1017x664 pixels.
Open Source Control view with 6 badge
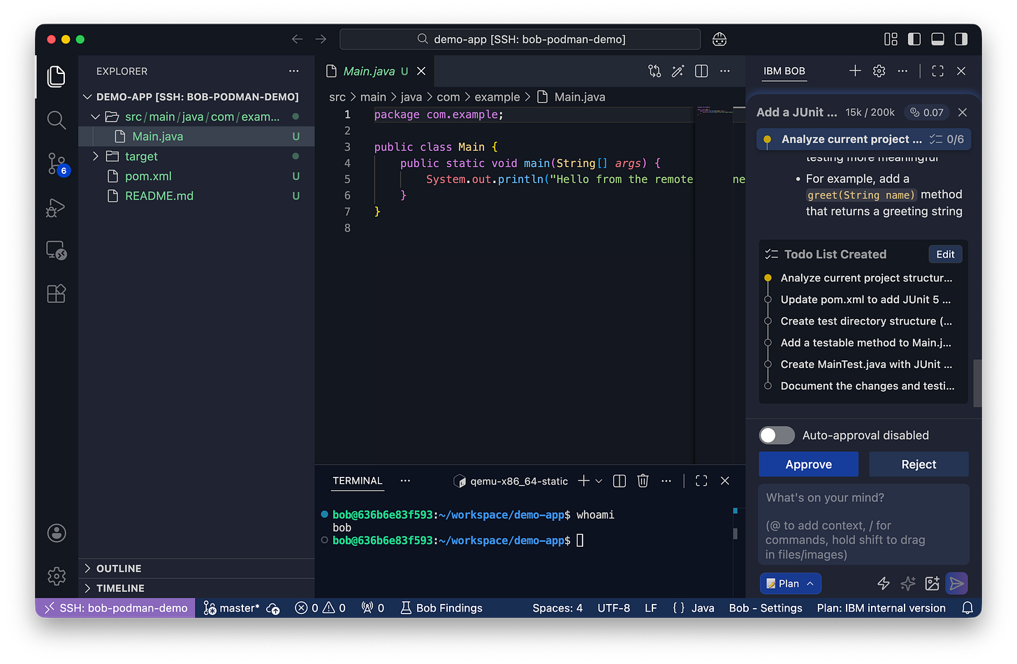(57, 164)
